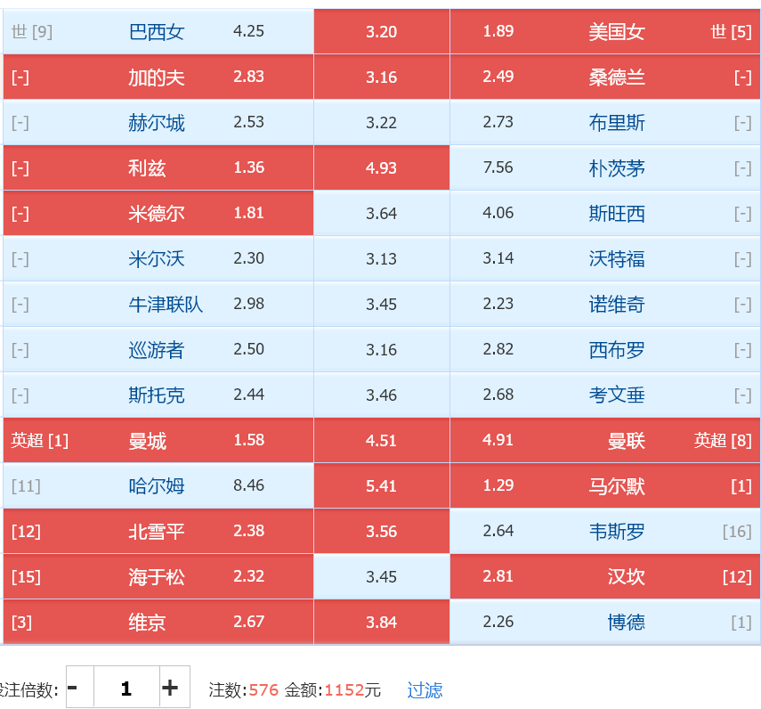Pick 考文垂 away win odds 2.68

pos(604,395)
